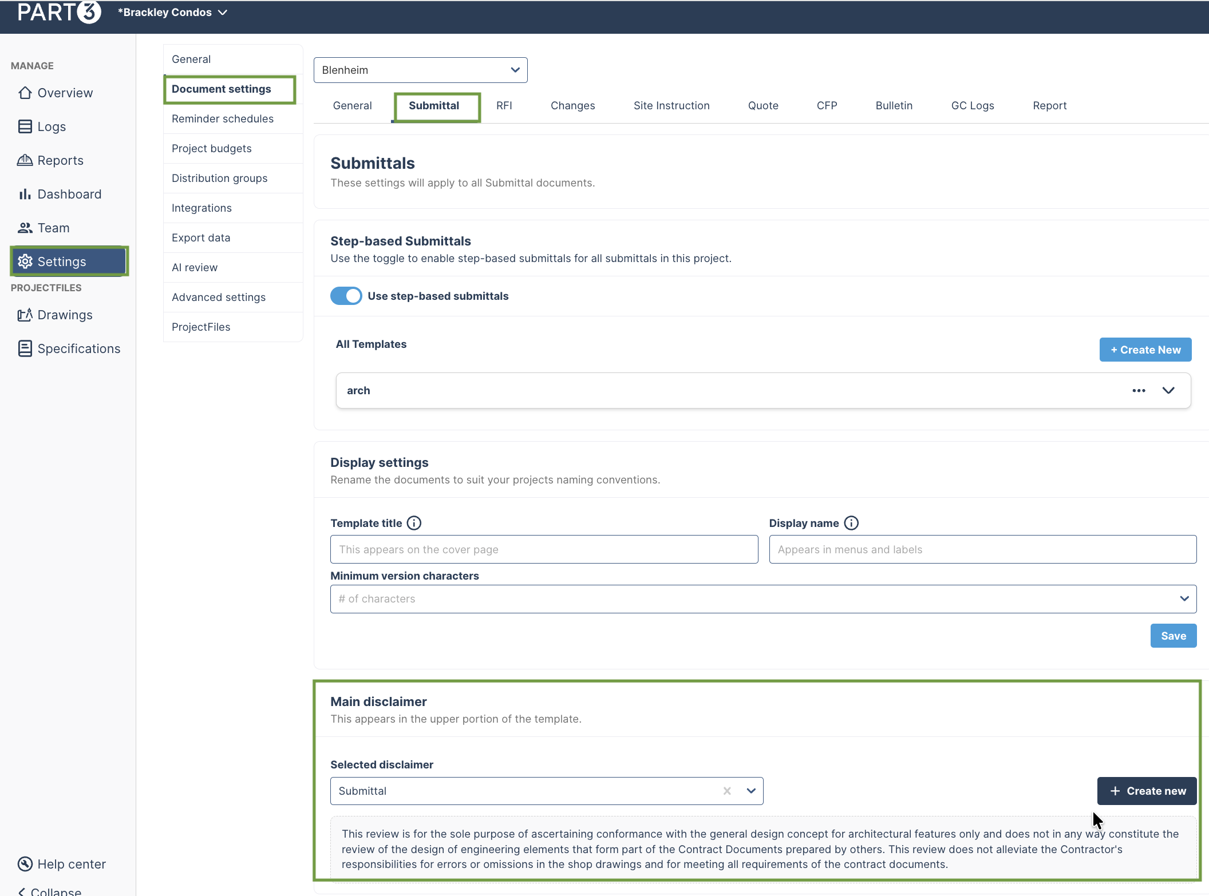The height and width of the screenshot is (896, 1209).
Task: Click the Create New template button
Action: 1145,350
